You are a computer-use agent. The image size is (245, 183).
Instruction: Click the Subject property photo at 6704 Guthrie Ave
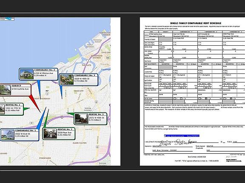pos(5,90)
